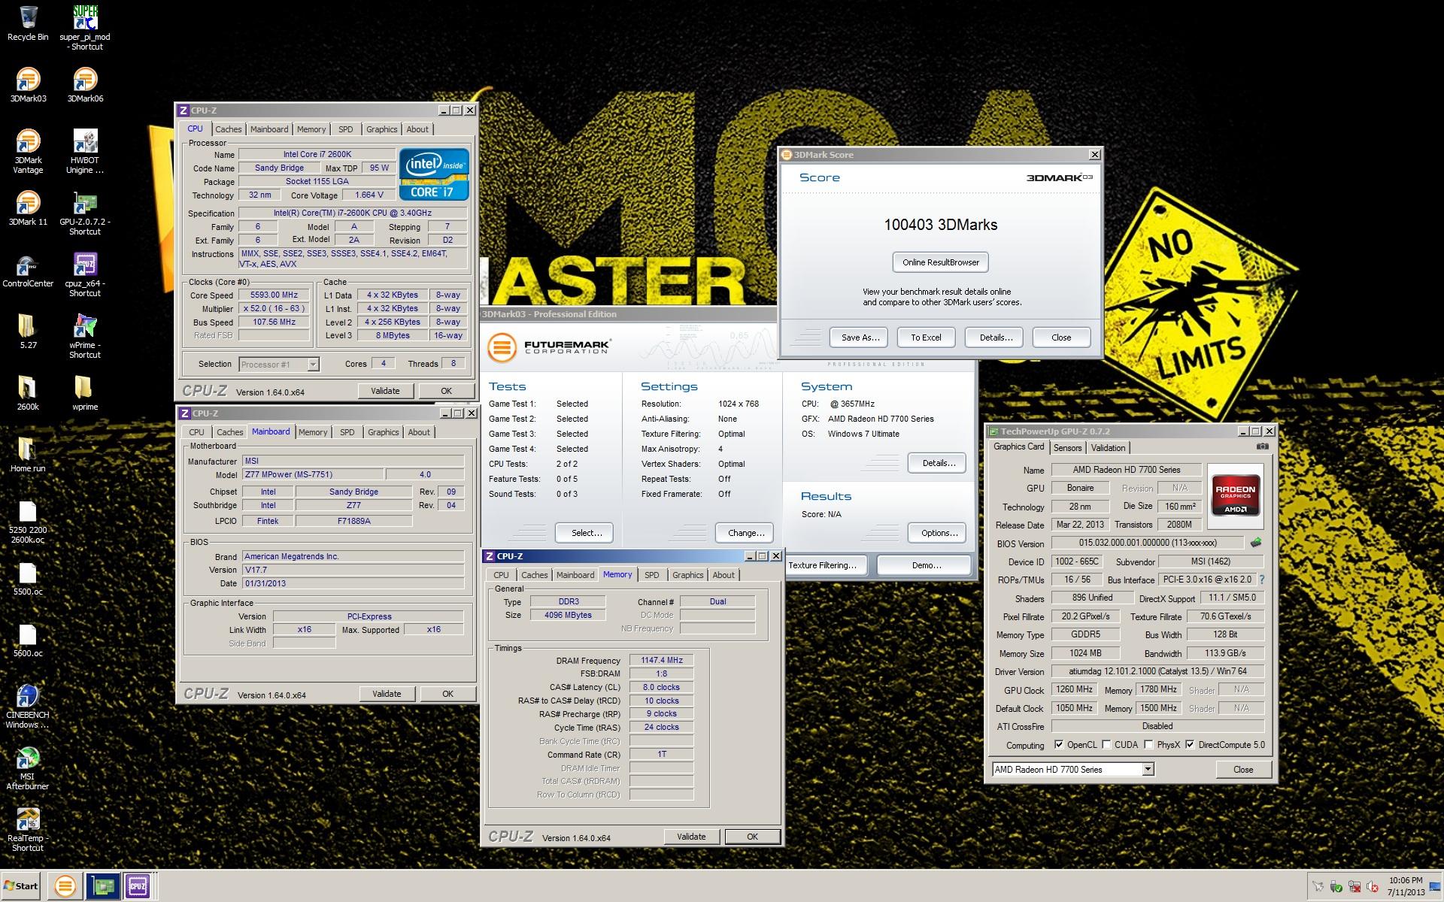Export score with To Excel button
Viewport: 1444px width, 902px height.
[926, 337]
